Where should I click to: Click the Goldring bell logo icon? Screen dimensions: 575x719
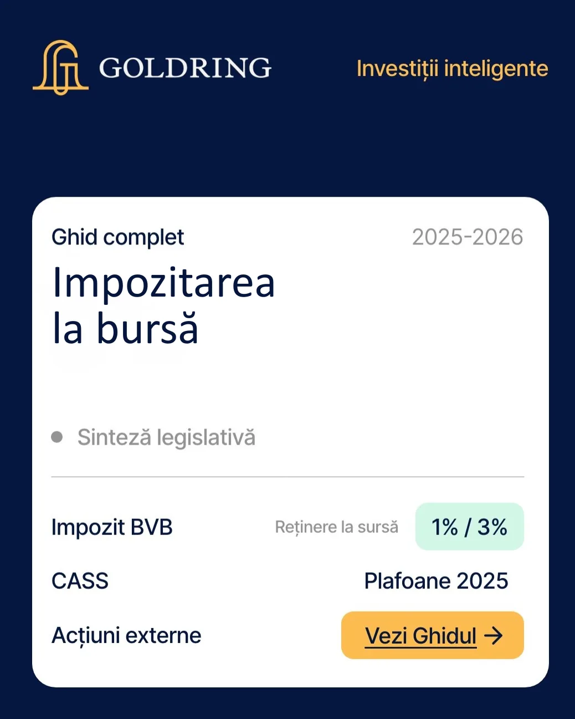click(x=60, y=67)
